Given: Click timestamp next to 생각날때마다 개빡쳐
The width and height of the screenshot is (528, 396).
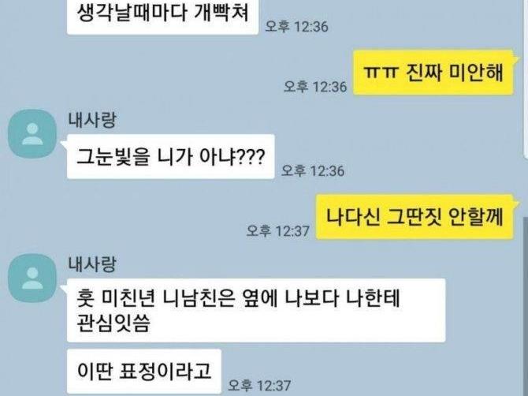Looking at the screenshot, I should pos(296,26).
